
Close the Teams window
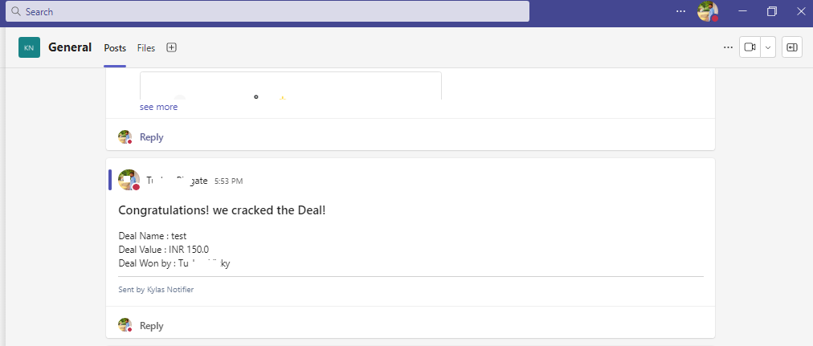click(x=801, y=11)
